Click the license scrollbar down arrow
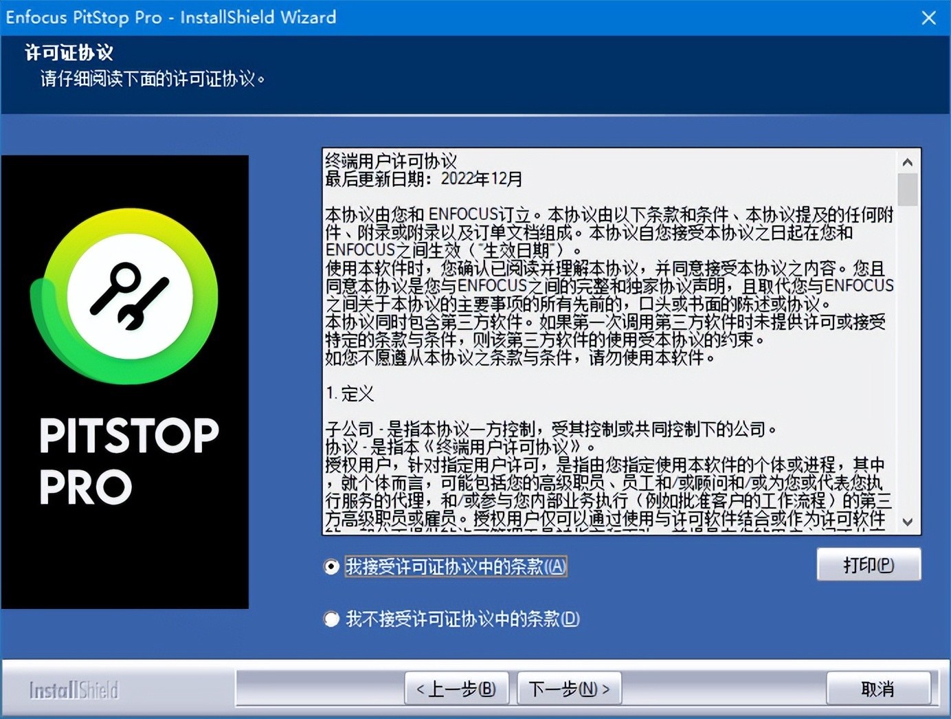Screen dimensions: 951x719 tap(908, 522)
